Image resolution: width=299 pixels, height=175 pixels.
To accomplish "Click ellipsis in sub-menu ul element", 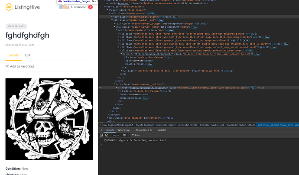I will click(225, 71).
